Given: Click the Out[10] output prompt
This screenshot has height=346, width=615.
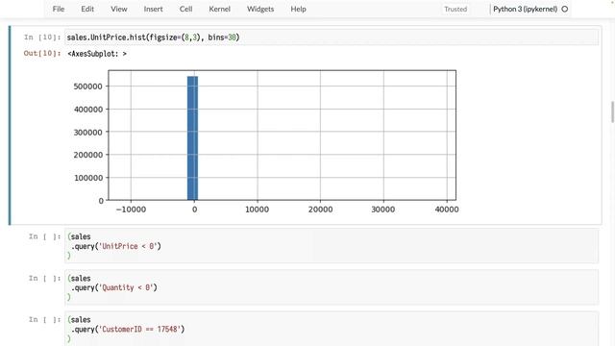Looking at the screenshot, I should coord(42,54).
